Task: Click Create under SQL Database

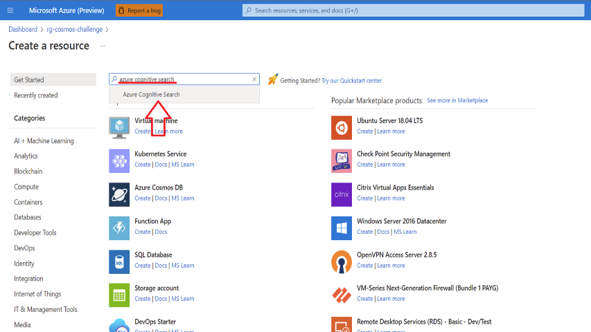Action: coord(143,266)
